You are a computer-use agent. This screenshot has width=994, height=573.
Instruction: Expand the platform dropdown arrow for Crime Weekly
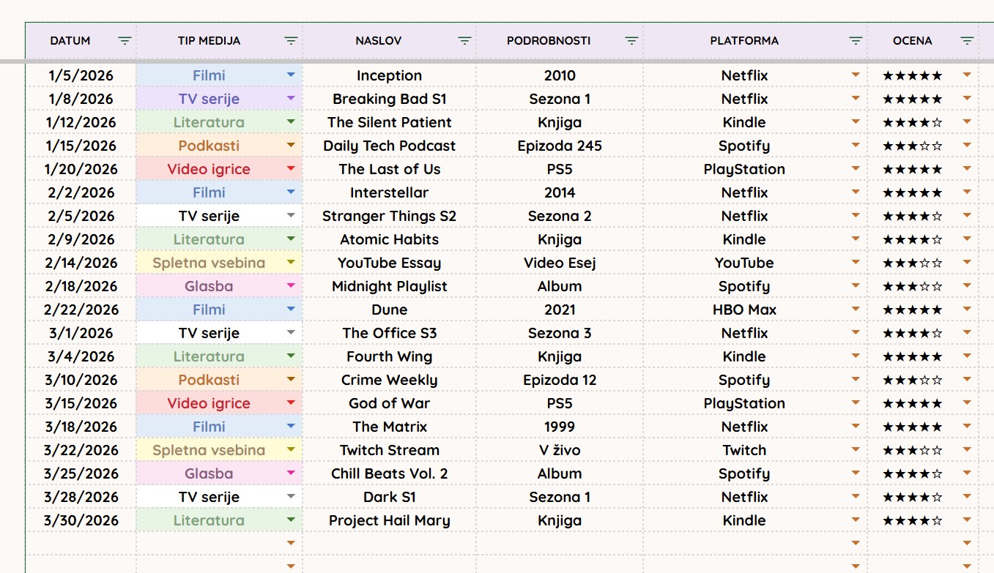coord(856,379)
